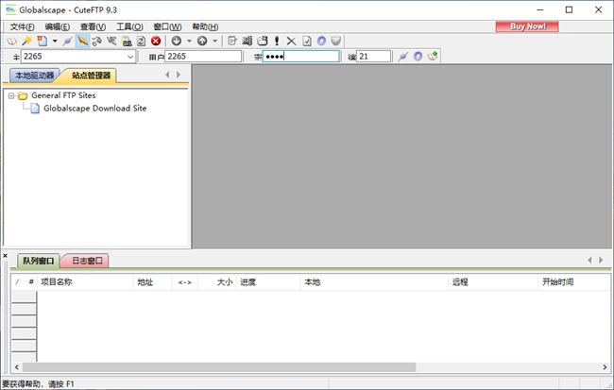Click the red stop transfer icon
614x390 pixels.
pos(156,42)
